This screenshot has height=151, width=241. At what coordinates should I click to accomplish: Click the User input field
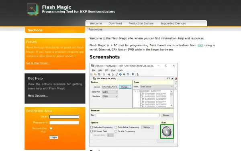[x=64, y=117]
